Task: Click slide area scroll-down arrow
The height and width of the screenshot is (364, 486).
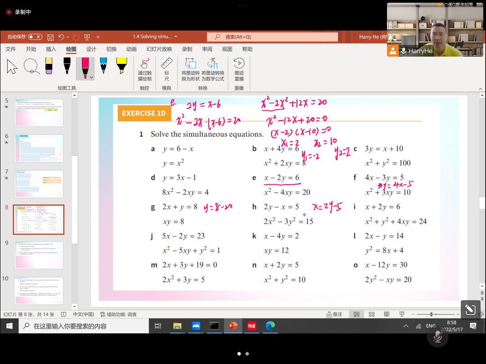Action: click(482, 286)
